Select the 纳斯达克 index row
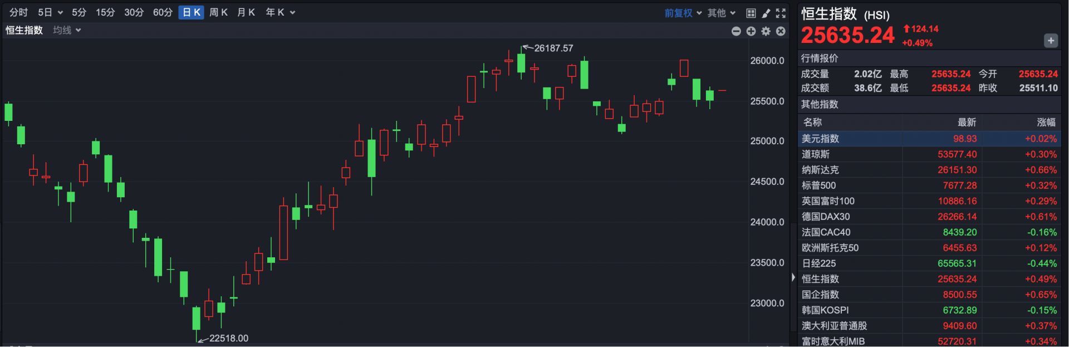This screenshot has width=1069, height=347. click(929, 170)
